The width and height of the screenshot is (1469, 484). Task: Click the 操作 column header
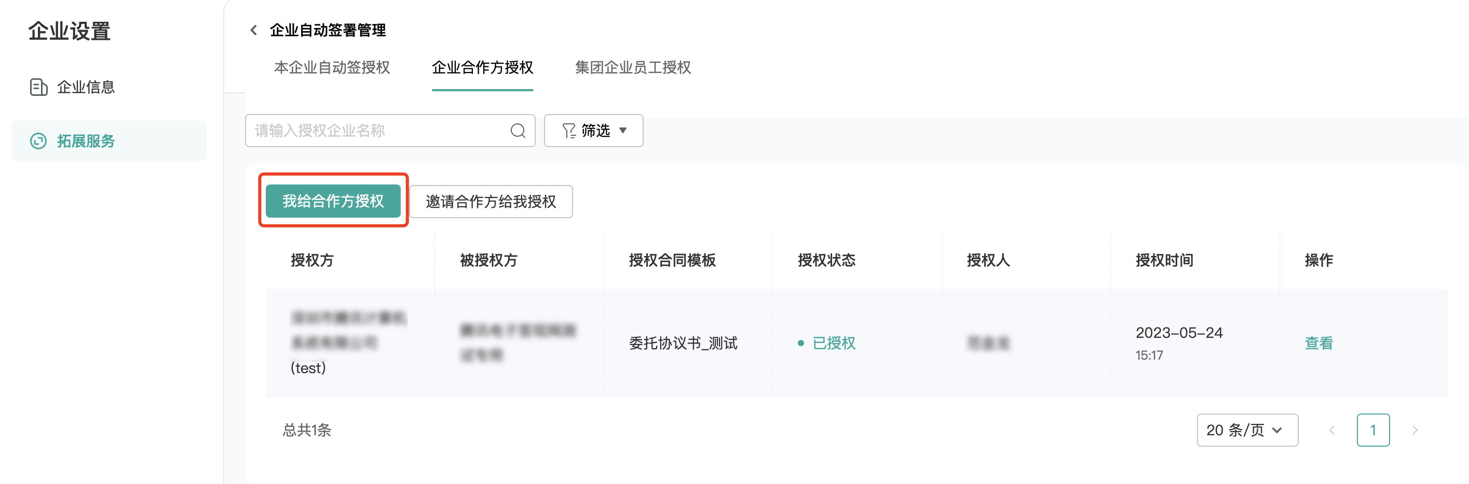[x=1318, y=261]
